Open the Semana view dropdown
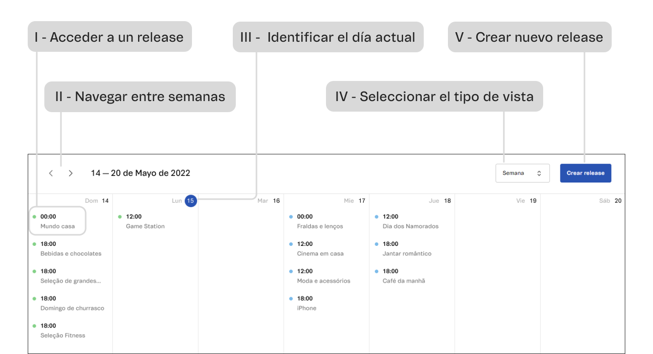The width and height of the screenshot is (653, 354). click(522, 173)
